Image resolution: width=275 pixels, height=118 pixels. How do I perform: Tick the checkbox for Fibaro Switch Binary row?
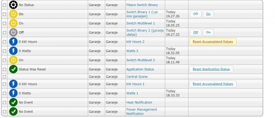tap(4, 5)
